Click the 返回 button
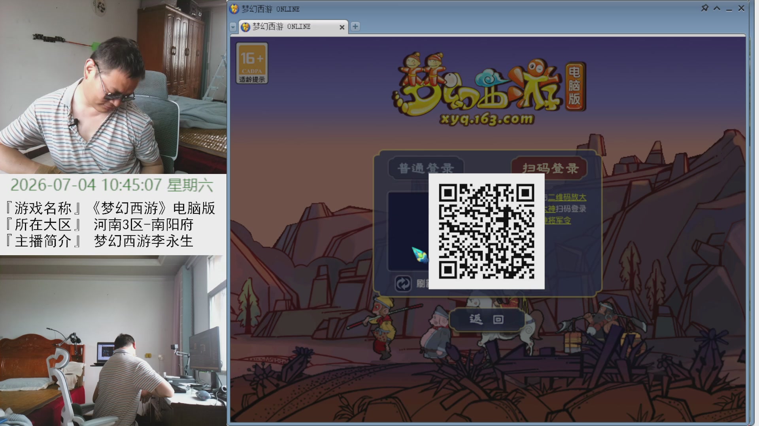Image resolution: width=759 pixels, height=426 pixels. point(487,319)
